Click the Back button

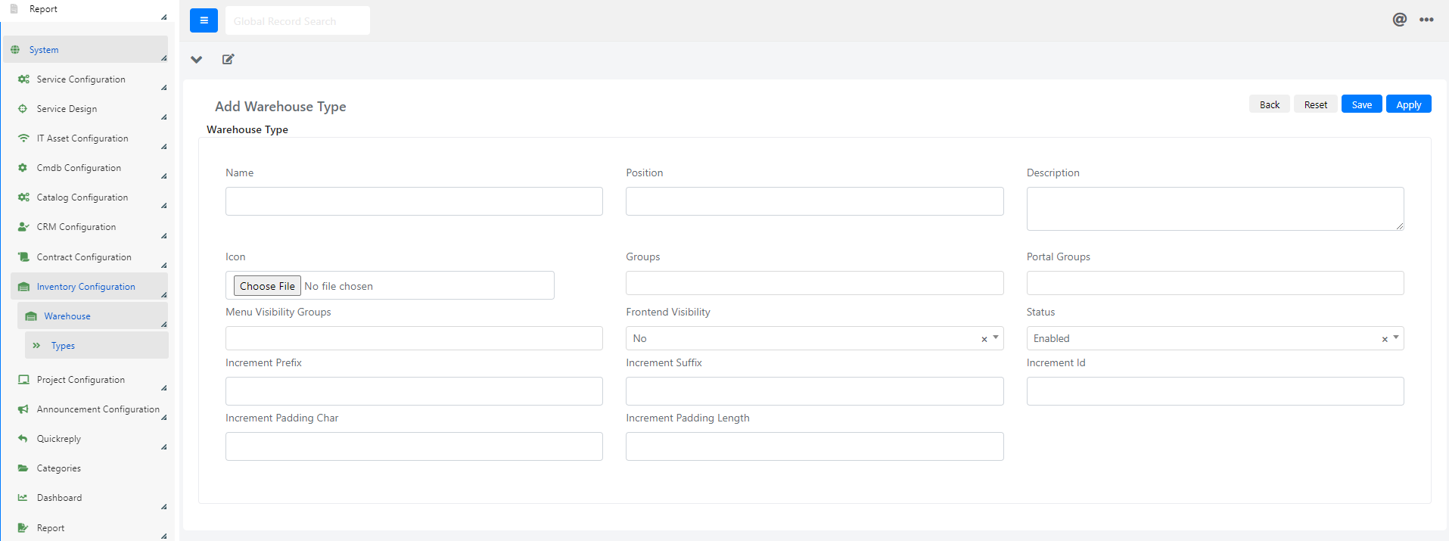[x=1270, y=104]
